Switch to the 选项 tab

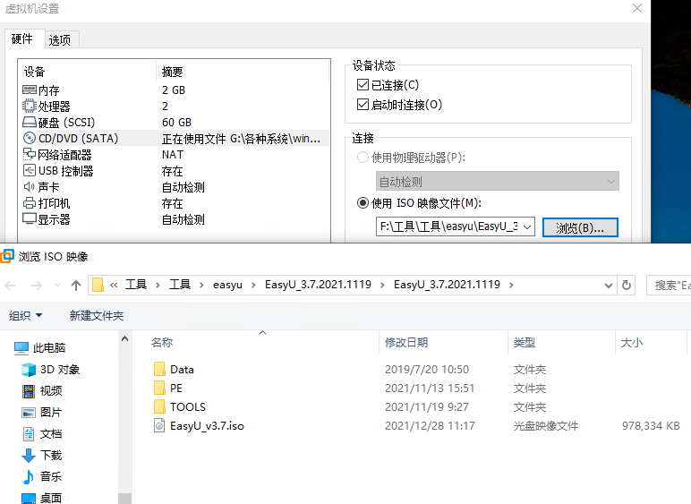pyautogui.click(x=60, y=39)
